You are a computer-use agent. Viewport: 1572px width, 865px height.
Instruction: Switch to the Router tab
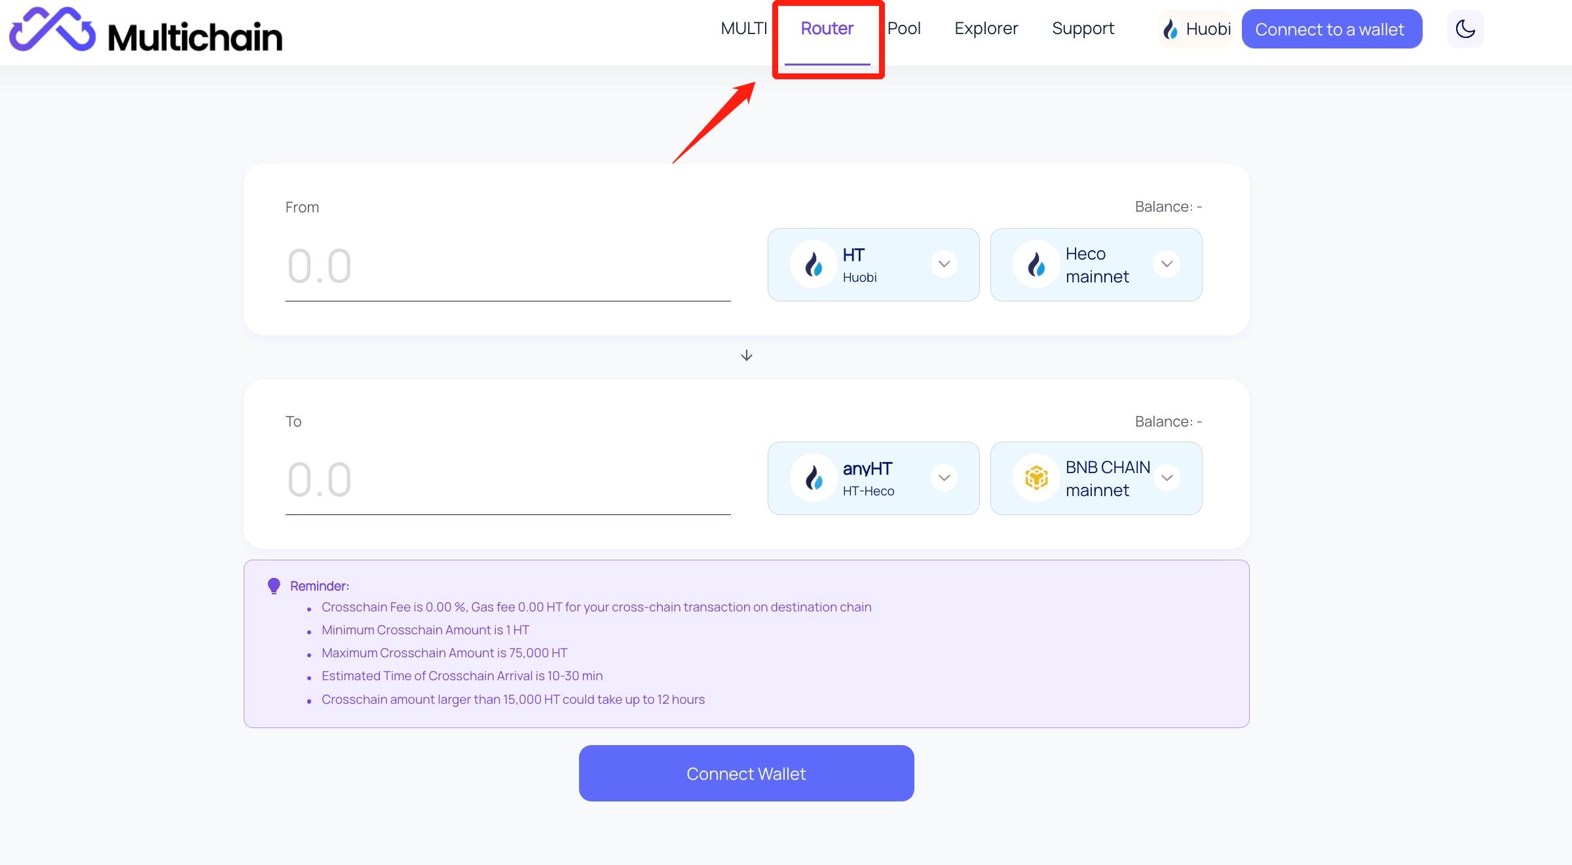(827, 28)
